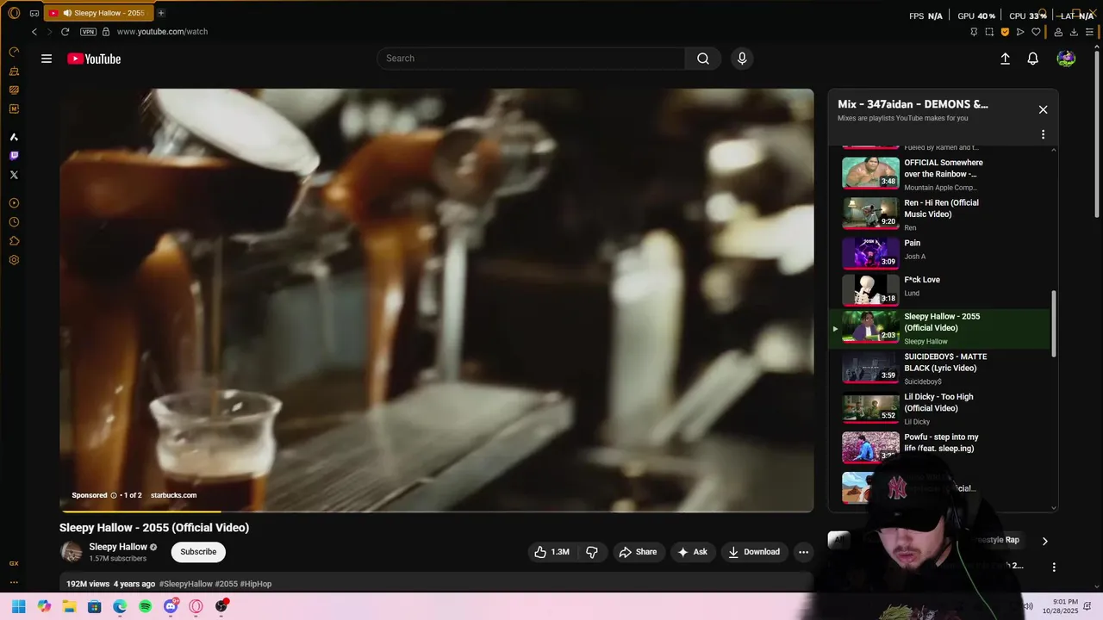1103x620 pixels.
Task: Toggle ad blocker shield icon
Action: (x=1005, y=32)
